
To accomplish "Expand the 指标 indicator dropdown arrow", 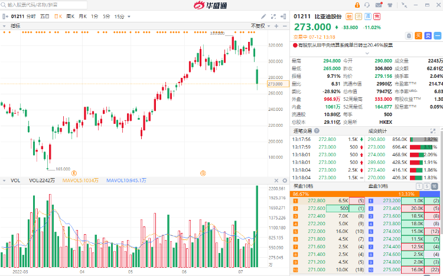I will tap(4, 26).
